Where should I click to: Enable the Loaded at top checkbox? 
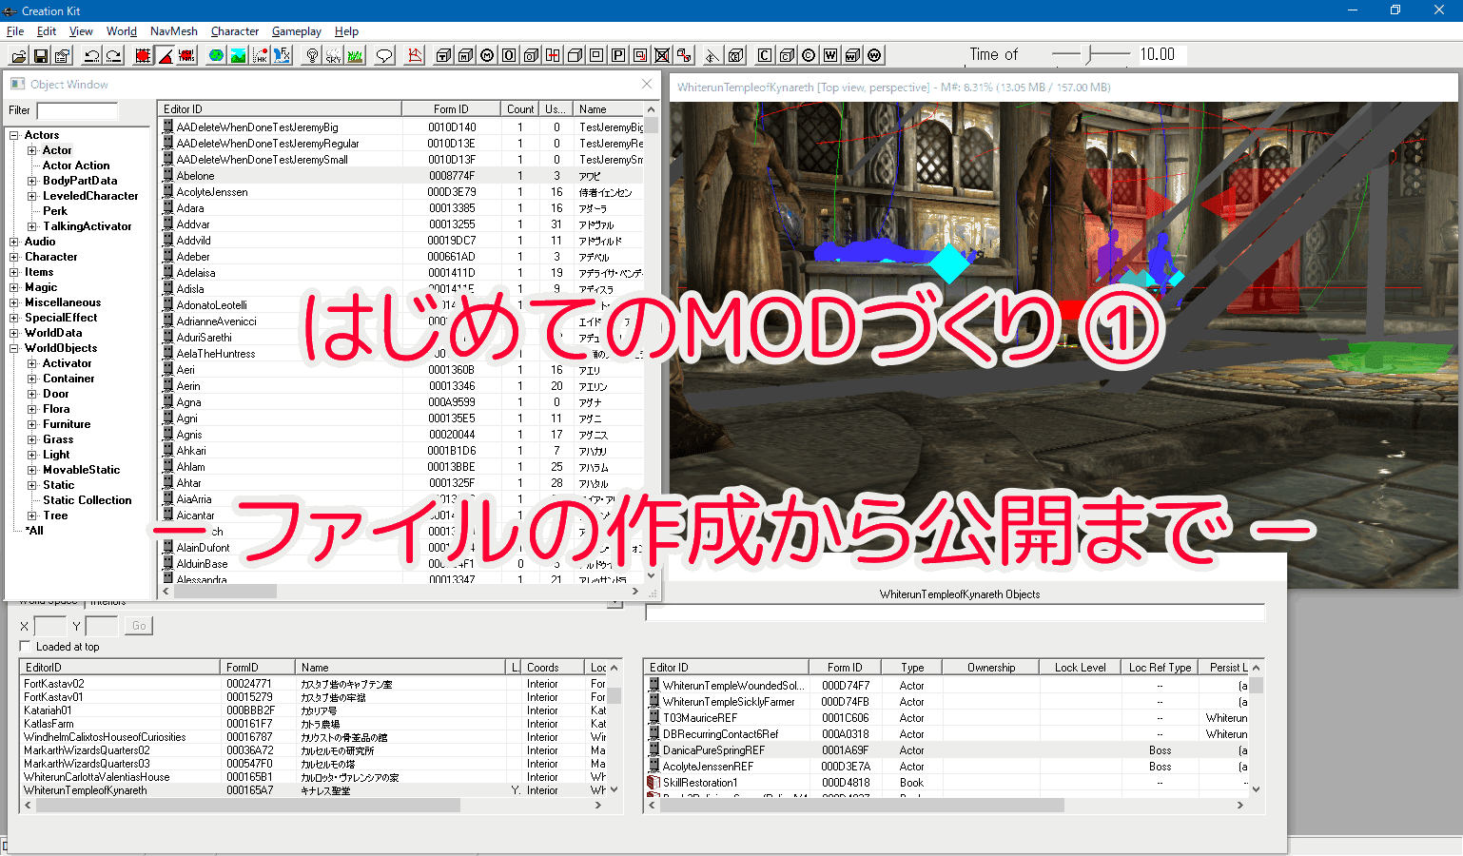tap(26, 647)
